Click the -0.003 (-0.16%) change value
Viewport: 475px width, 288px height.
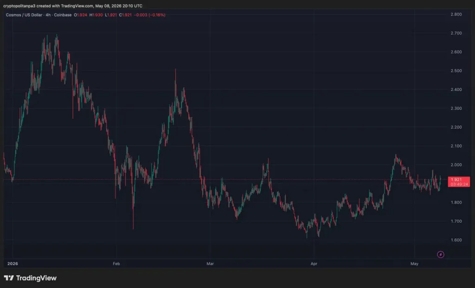click(150, 15)
